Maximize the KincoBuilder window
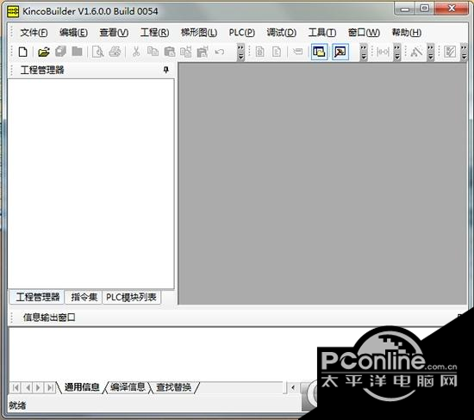This screenshot has width=474, height=420. pos(425,8)
